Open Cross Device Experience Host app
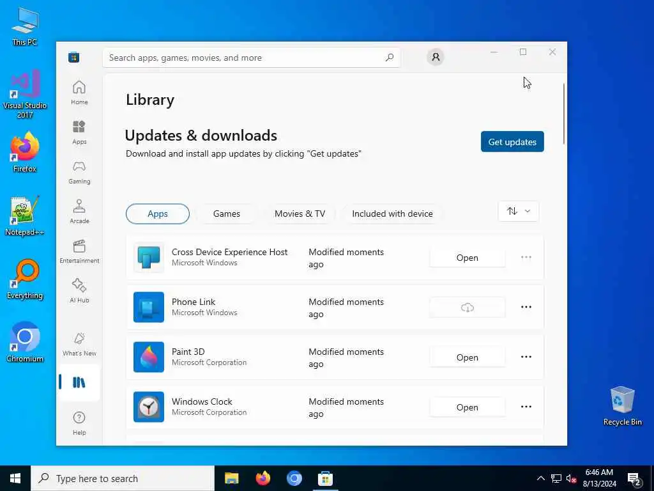 point(467,258)
